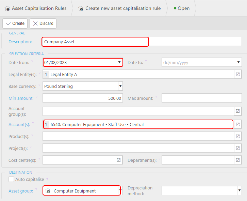
Task: Click the Account(s) help question mark
Action: [x=33, y=123]
